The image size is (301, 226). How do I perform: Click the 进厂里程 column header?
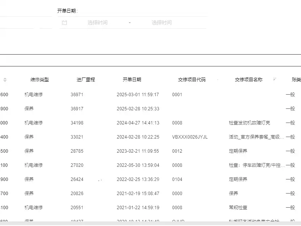tap(85, 80)
